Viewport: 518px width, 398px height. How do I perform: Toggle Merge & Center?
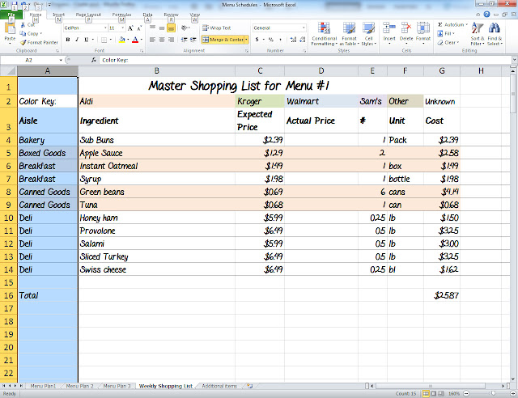[223, 40]
